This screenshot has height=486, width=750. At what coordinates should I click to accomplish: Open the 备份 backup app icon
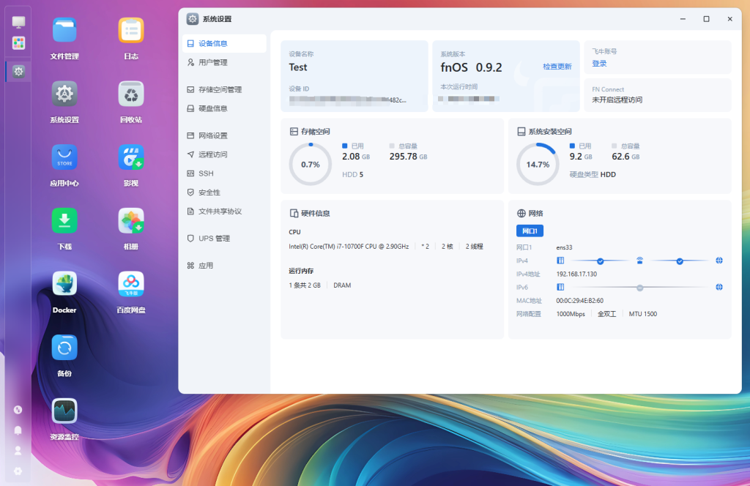pos(64,348)
